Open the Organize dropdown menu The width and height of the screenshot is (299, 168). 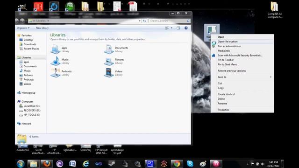click(x=23, y=28)
